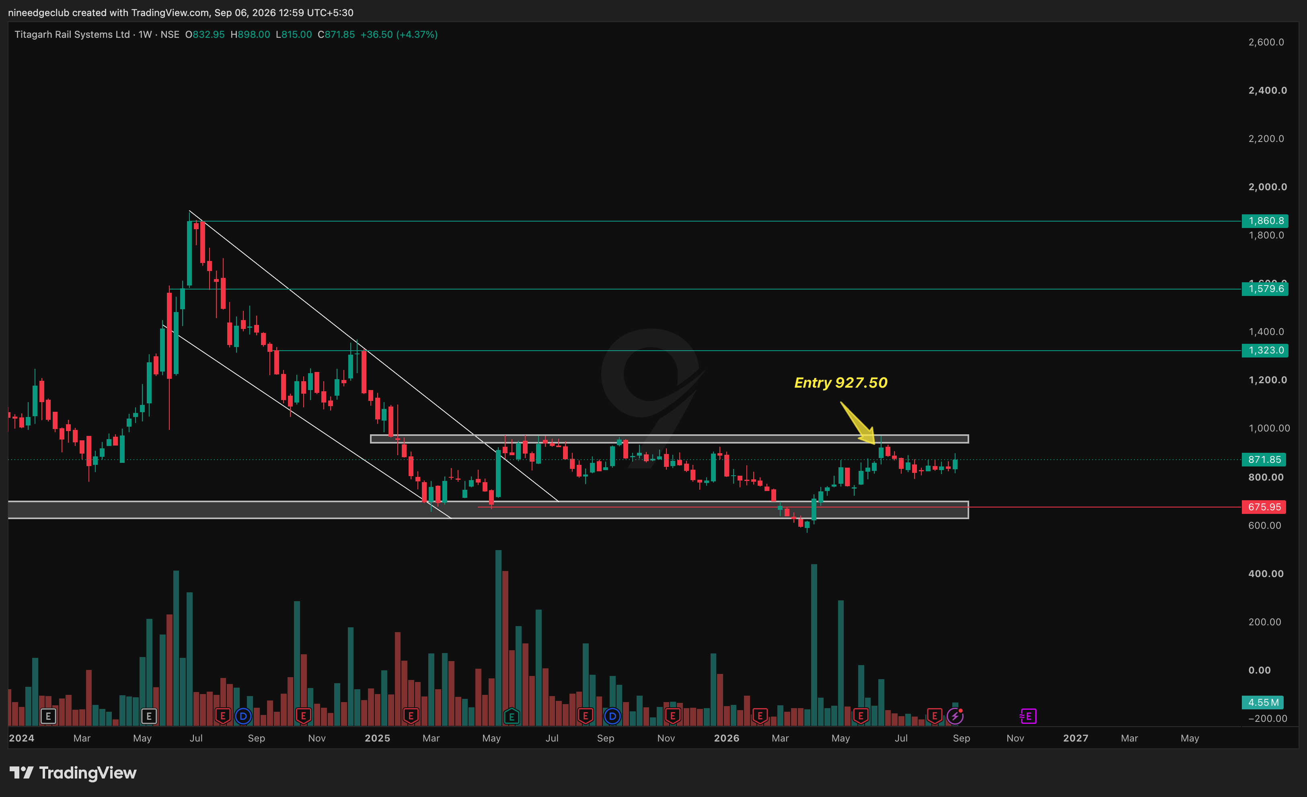Image resolution: width=1307 pixels, height=797 pixels.
Task: Open the blue D dividend marker near September 2025
Action: [612, 717]
